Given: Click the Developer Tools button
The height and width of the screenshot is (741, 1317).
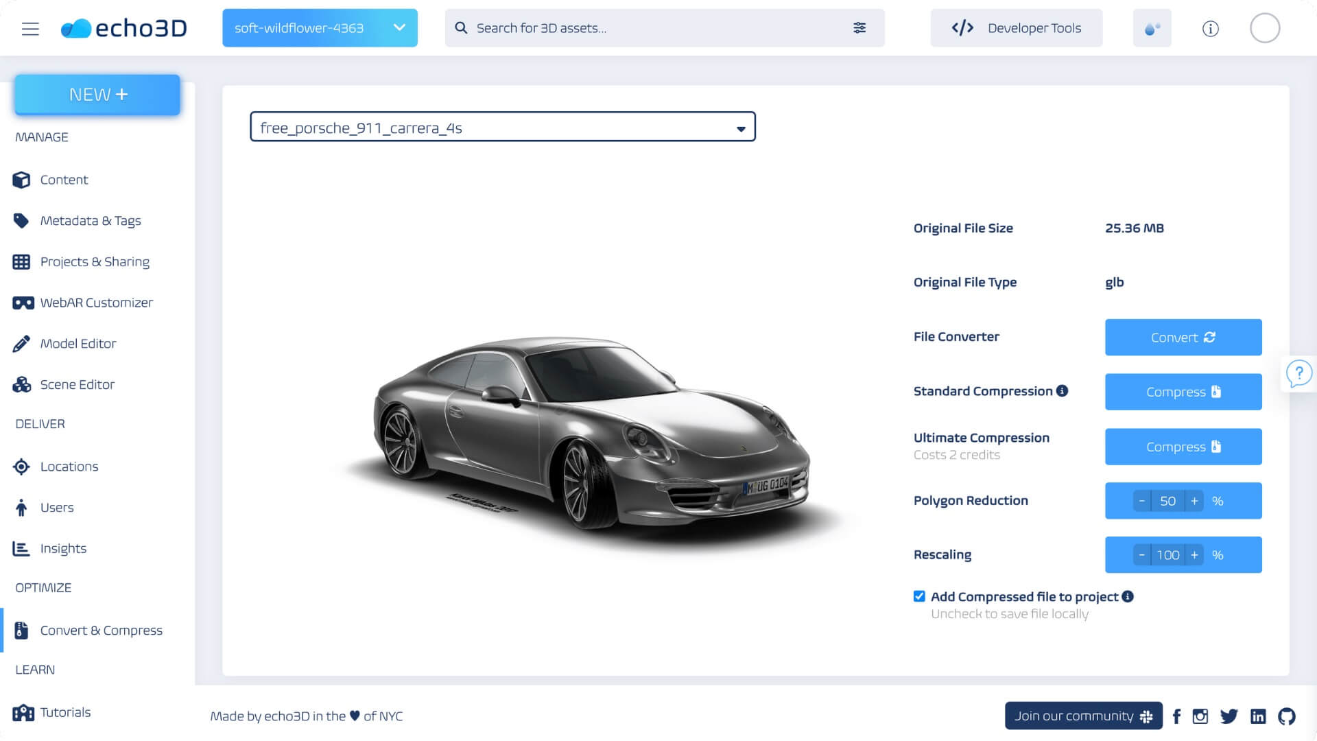Looking at the screenshot, I should [1017, 28].
